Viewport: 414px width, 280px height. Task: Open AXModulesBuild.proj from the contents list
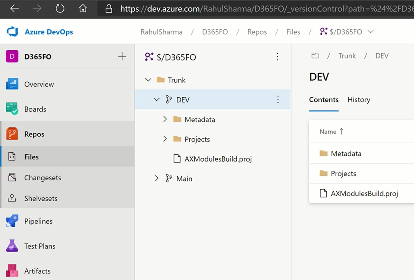click(x=364, y=193)
